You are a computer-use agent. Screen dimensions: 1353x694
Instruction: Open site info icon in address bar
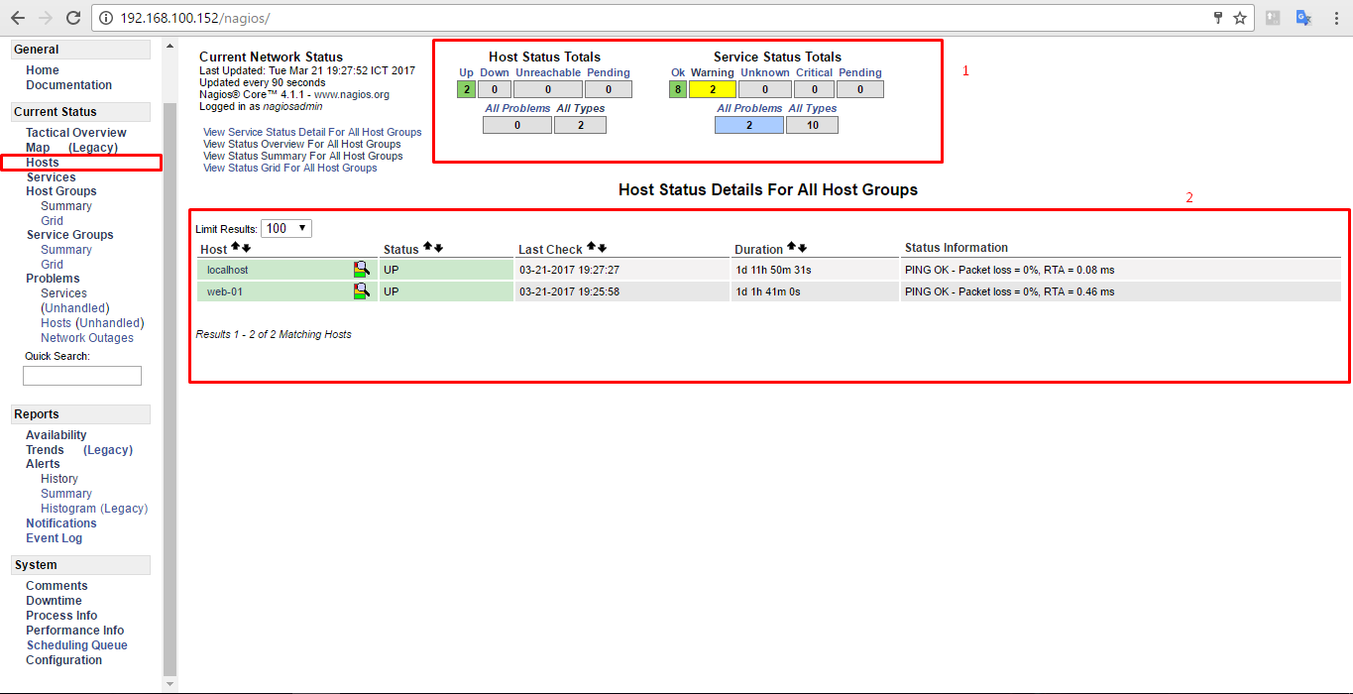pyautogui.click(x=107, y=18)
